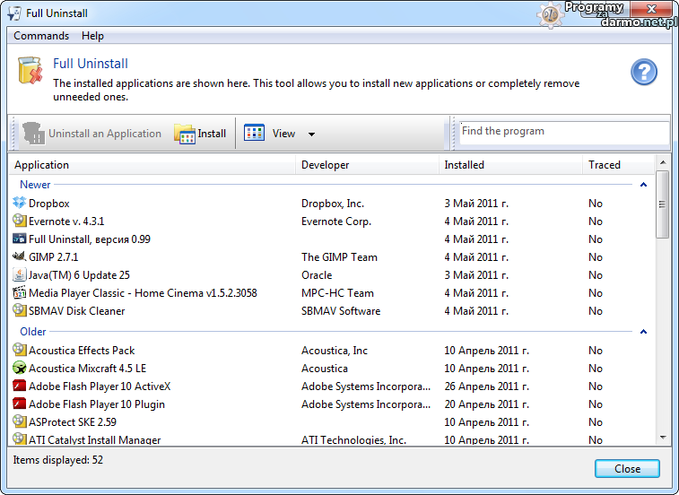The width and height of the screenshot is (679, 495).
Task: Collapse the Older group
Action: [x=643, y=332]
